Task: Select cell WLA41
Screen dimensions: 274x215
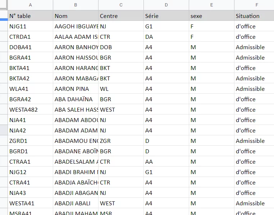Action: coord(31,89)
